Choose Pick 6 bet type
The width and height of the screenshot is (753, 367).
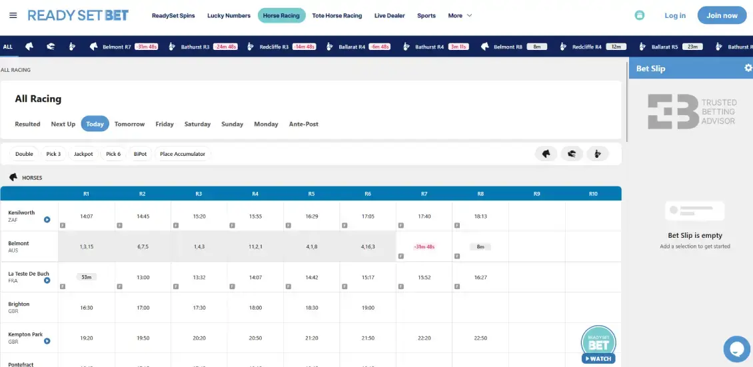[x=113, y=154]
